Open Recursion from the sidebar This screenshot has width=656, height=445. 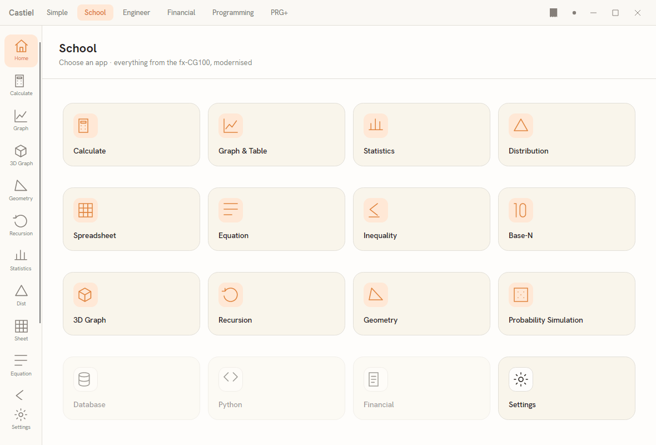pyautogui.click(x=21, y=226)
